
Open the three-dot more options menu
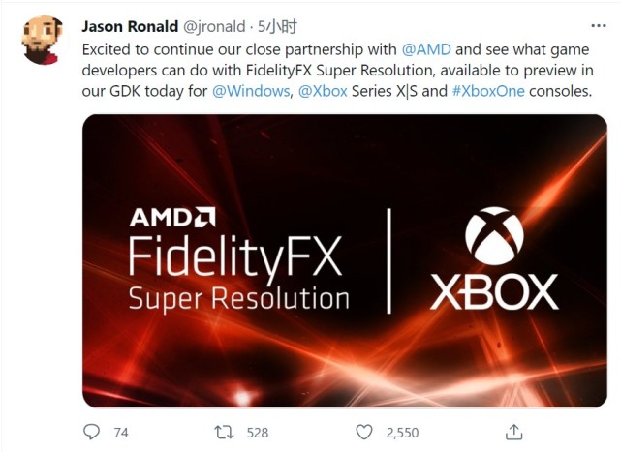[x=599, y=26]
